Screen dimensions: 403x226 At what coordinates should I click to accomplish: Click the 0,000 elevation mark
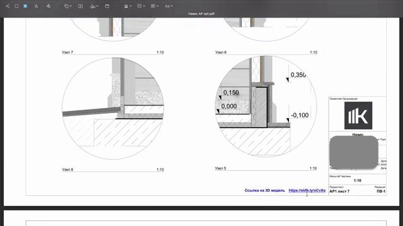[229, 106]
